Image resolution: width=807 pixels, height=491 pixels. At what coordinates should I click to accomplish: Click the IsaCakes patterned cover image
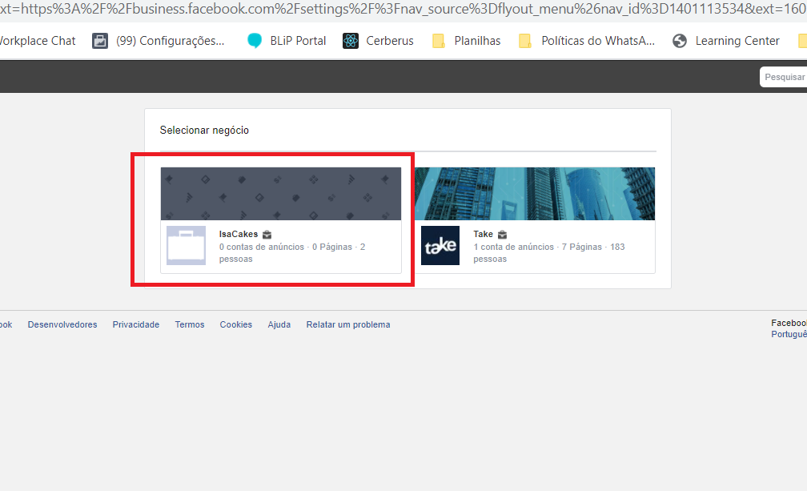(x=281, y=194)
